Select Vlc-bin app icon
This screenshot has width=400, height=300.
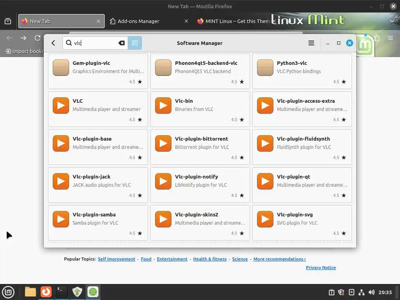163,105
